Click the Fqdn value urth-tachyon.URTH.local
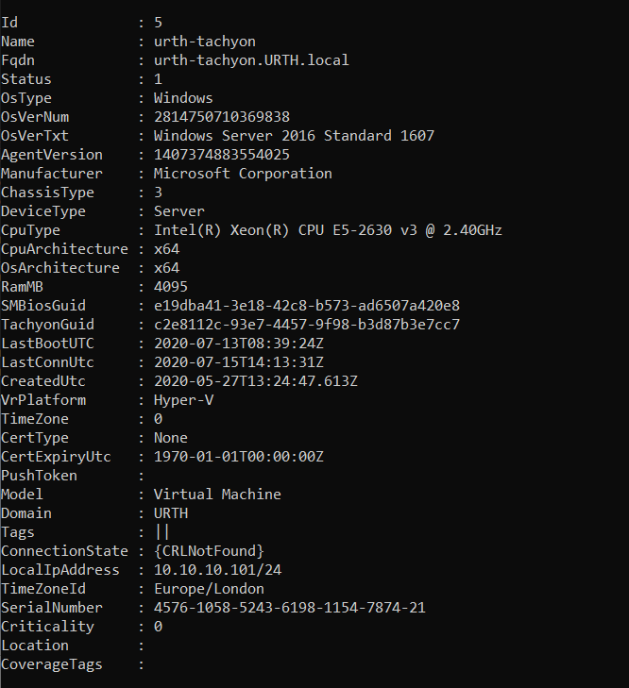 click(x=251, y=60)
